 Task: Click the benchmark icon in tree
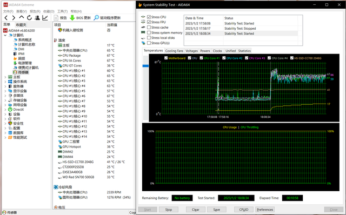pyautogui.click(x=10, y=137)
